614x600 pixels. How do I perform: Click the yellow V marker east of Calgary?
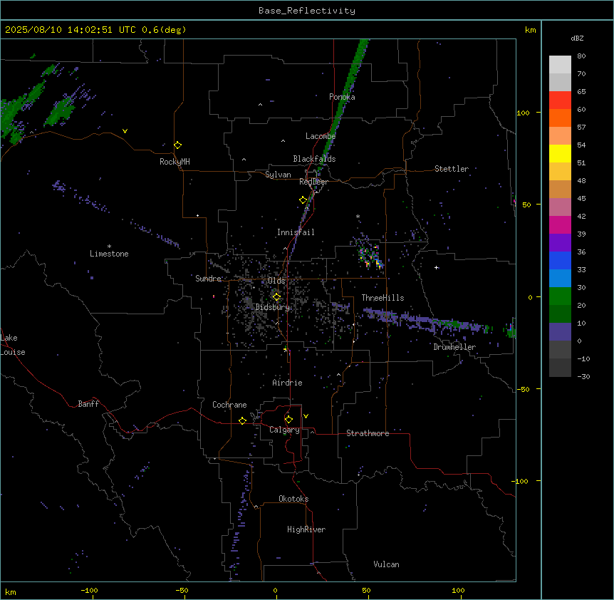[x=306, y=416]
